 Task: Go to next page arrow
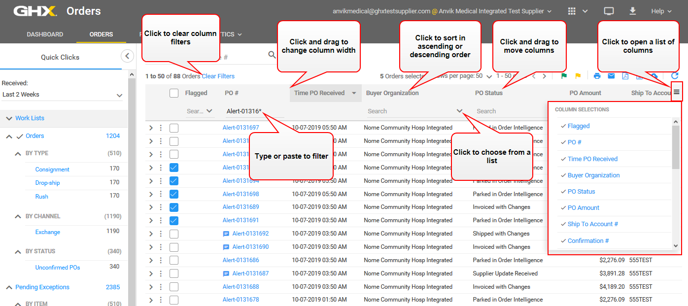coord(544,76)
